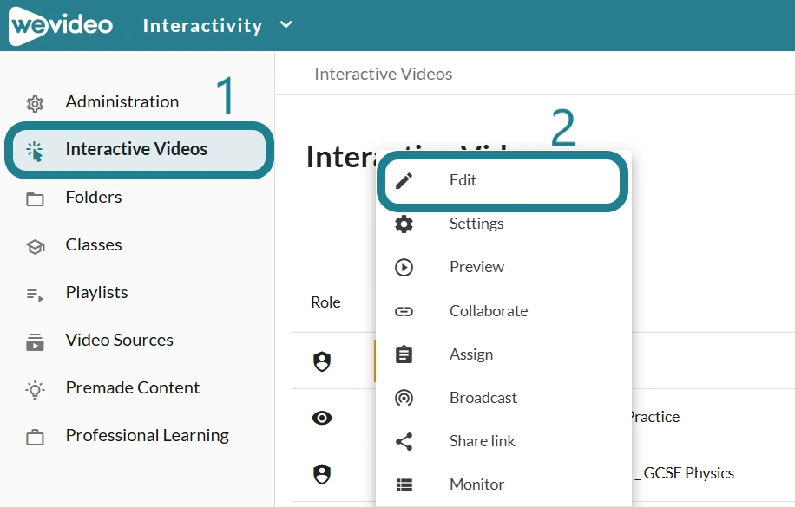Click the Folders folder icon
The image size is (795, 507).
tap(35, 199)
